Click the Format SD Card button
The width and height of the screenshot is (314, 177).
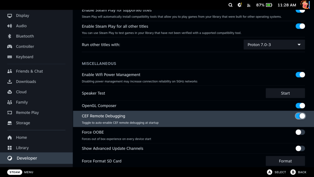point(285,161)
